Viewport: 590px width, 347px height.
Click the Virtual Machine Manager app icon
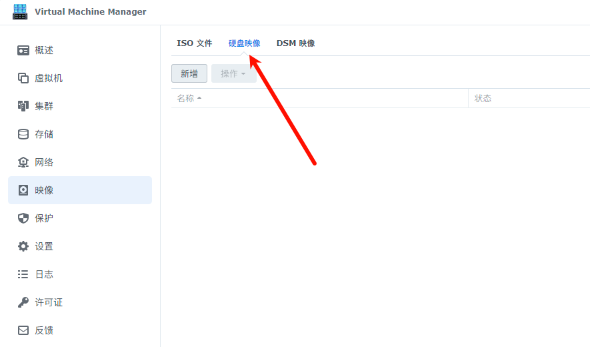(x=20, y=12)
